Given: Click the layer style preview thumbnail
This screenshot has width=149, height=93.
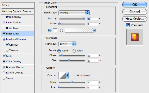Looking at the screenshot, I should (x=135, y=37).
